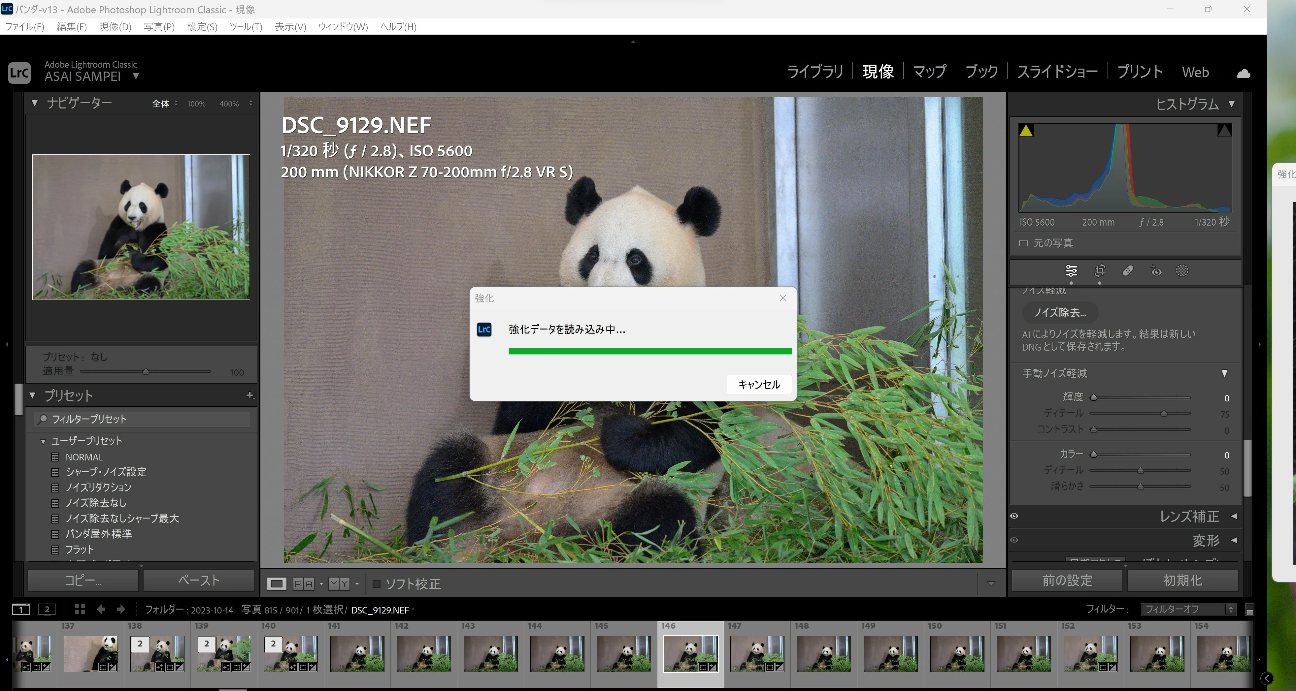Screen dimensions: 1296x691
Task: Toggle the レンズ補正 panel visibility eye
Action: pyautogui.click(x=1014, y=516)
